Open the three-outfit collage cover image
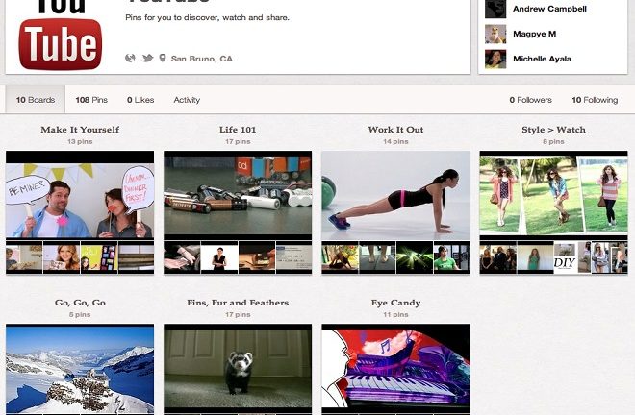This screenshot has width=635, height=415. pos(553,195)
